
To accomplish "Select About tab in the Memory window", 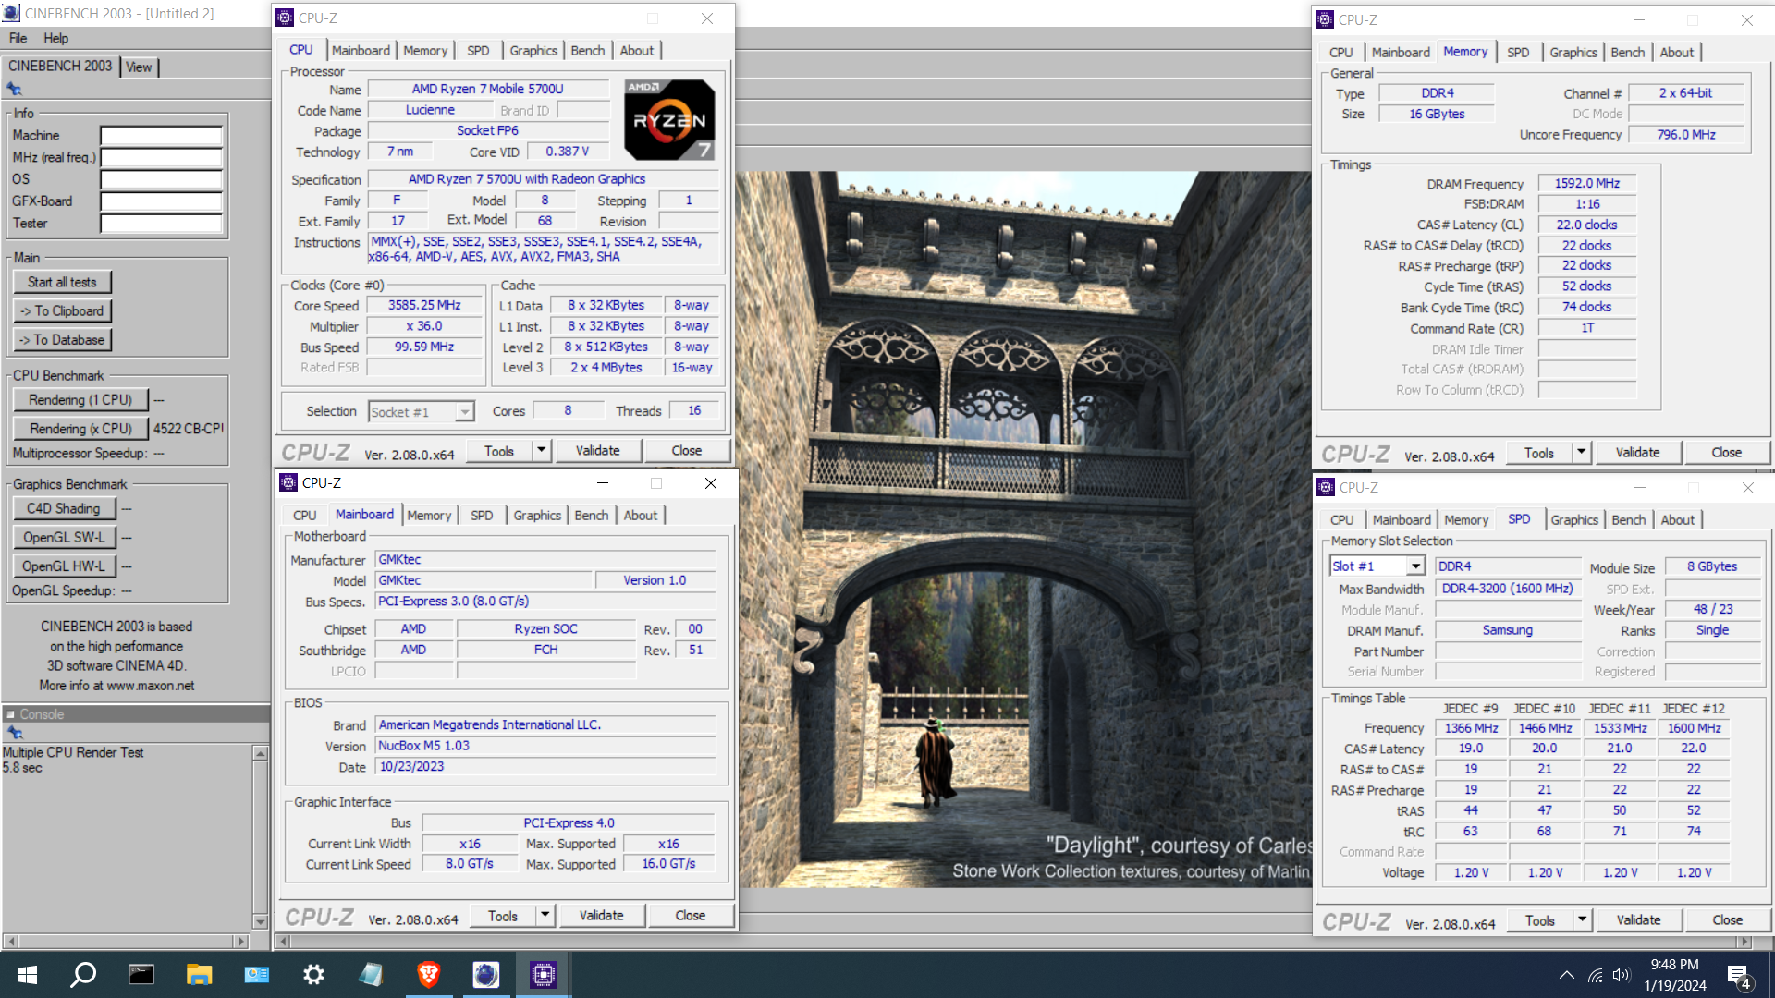I will coord(1676,53).
